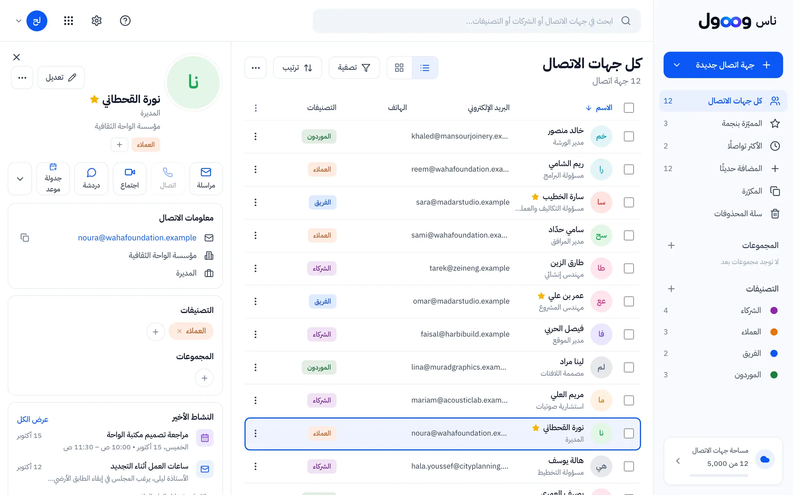Open المميّزة بنجمة starred contacts
The height and width of the screenshot is (495, 793).
pyautogui.click(x=723, y=123)
